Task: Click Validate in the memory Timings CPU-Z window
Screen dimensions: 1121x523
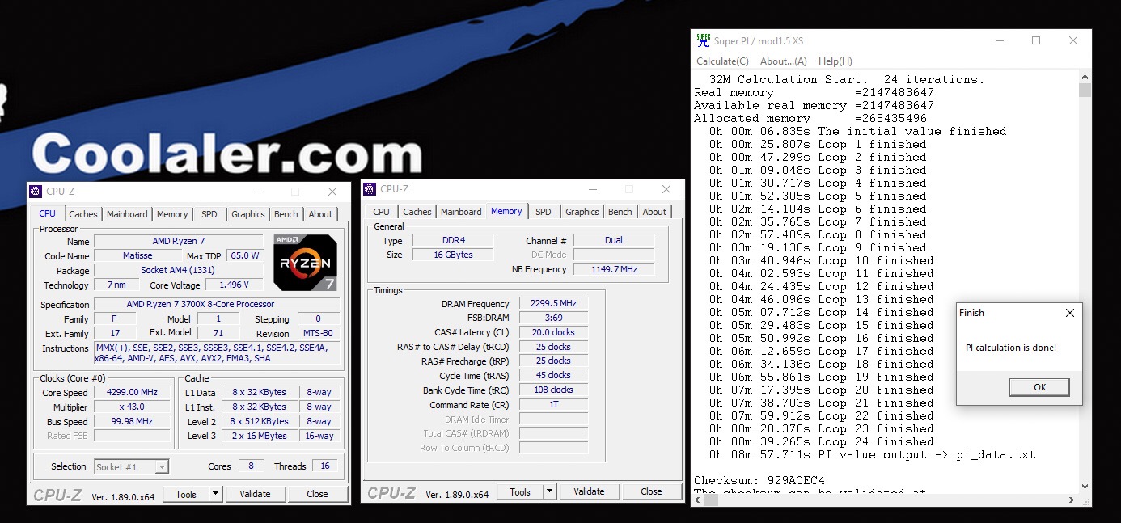Action: (x=589, y=491)
